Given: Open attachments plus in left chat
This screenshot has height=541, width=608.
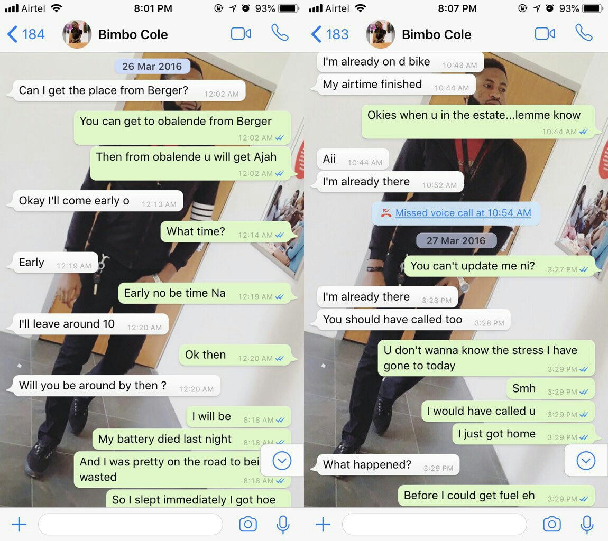Looking at the screenshot, I should tap(19, 524).
